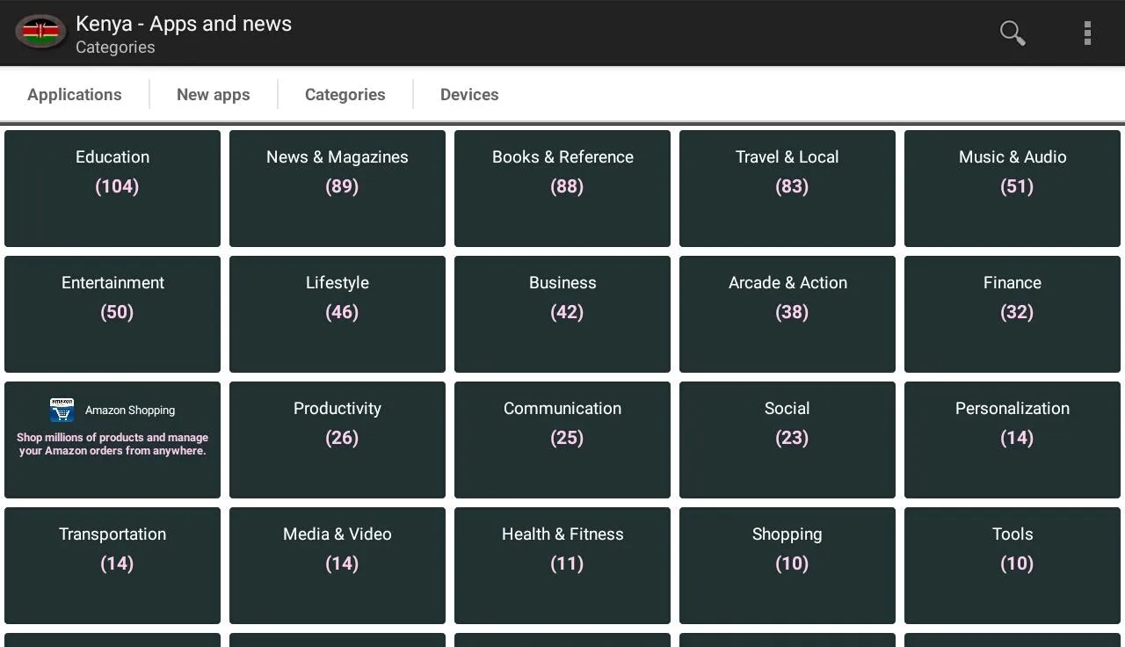Open the Music & Audio category
The image size is (1125, 647).
(x=1012, y=188)
